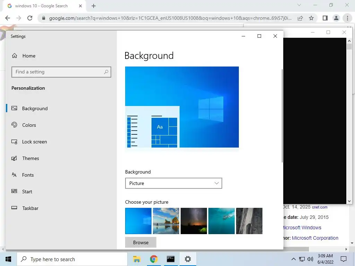Expand the Background type dropdown showing Picture

coord(173,183)
